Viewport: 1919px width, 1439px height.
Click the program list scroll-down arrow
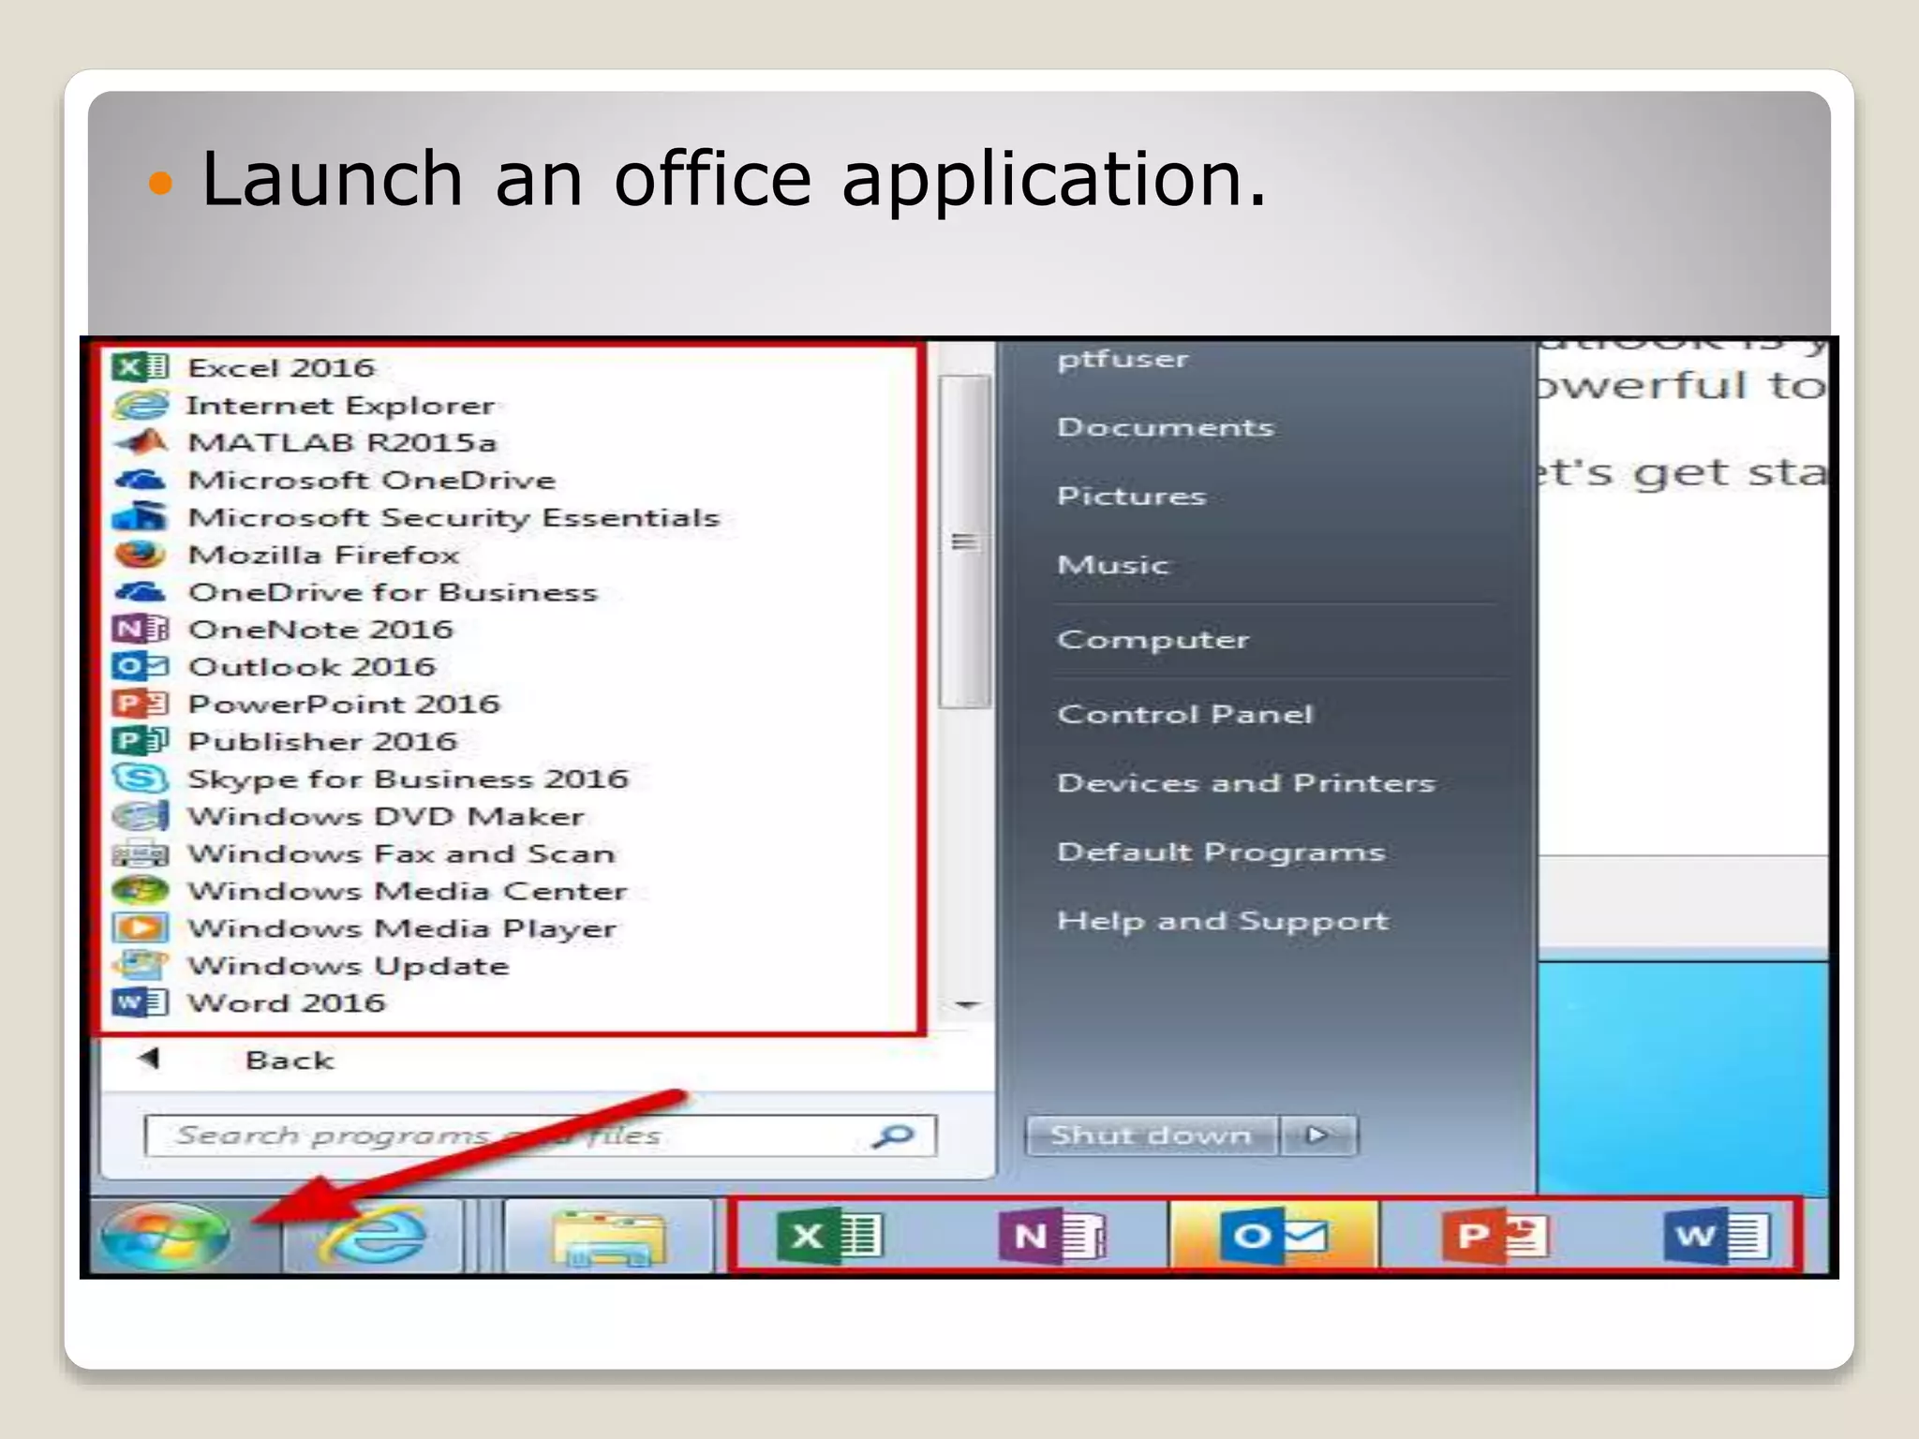pyautogui.click(x=966, y=1005)
